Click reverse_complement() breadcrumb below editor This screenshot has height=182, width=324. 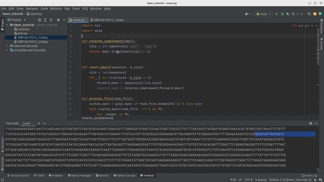[98, 118]
